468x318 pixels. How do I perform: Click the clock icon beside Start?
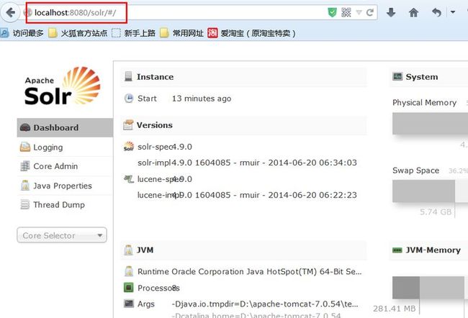point(129,98)
